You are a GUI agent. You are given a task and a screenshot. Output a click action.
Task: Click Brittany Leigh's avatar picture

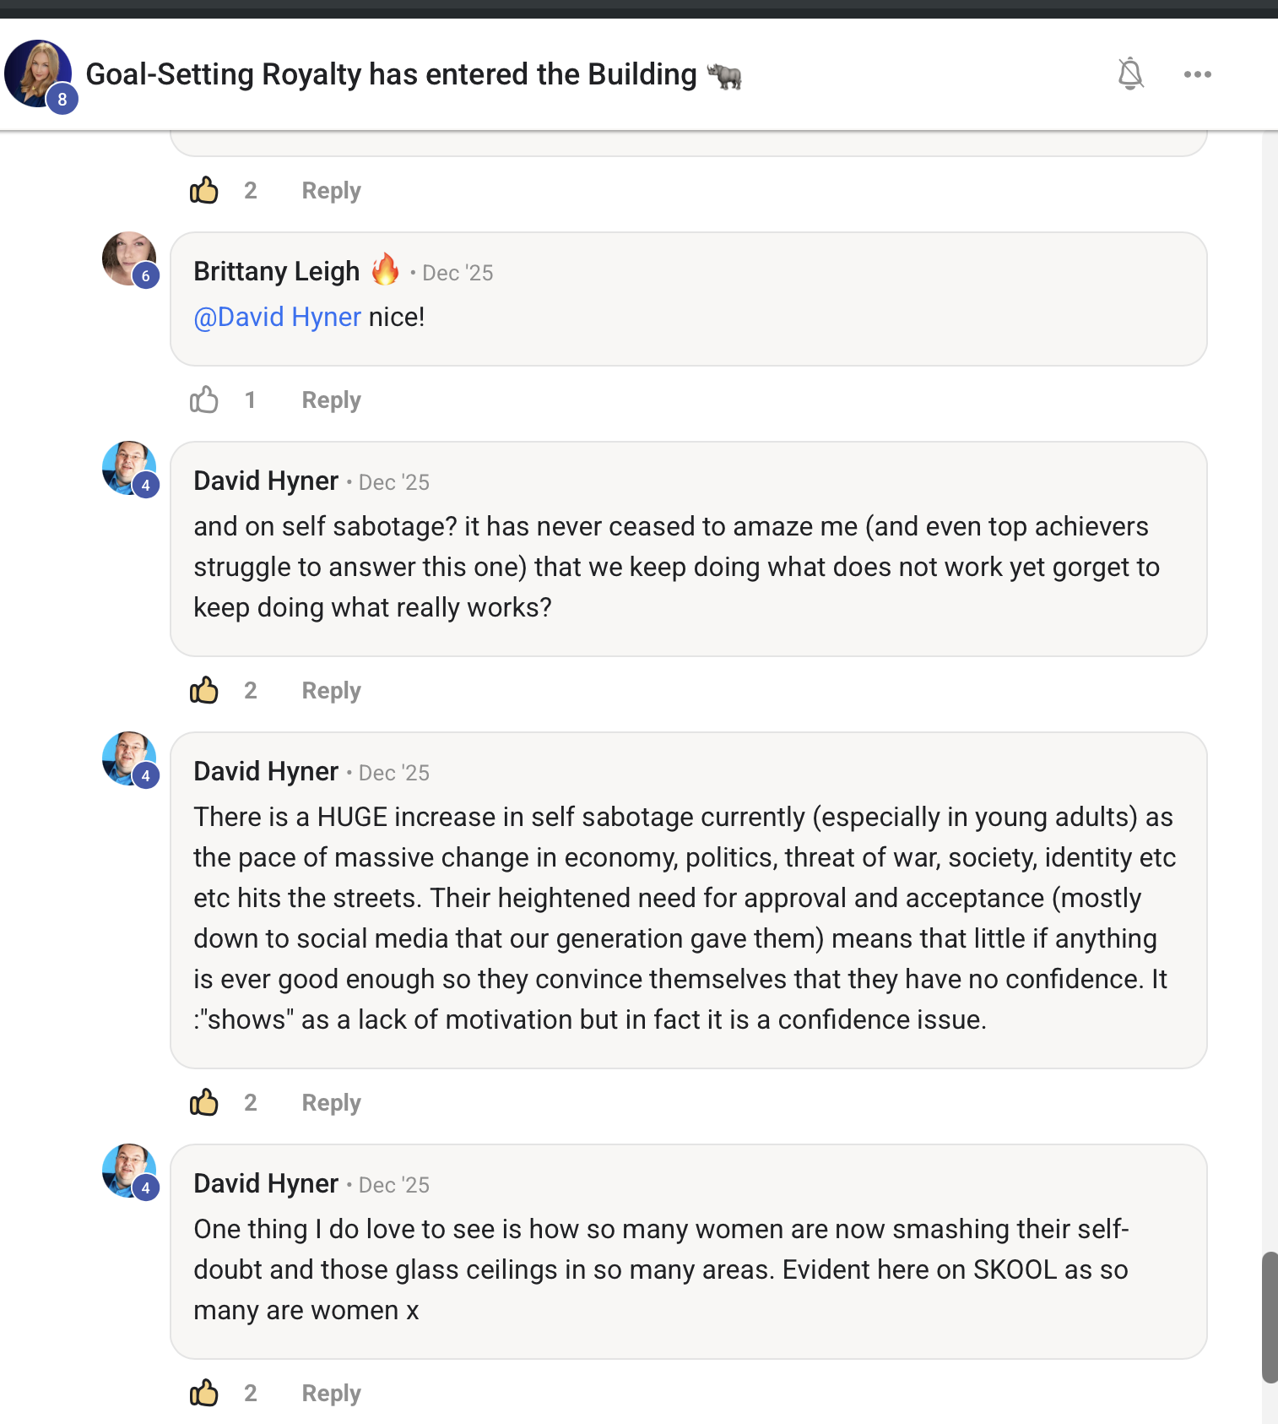pyautogui.click(x=128, y=258)
